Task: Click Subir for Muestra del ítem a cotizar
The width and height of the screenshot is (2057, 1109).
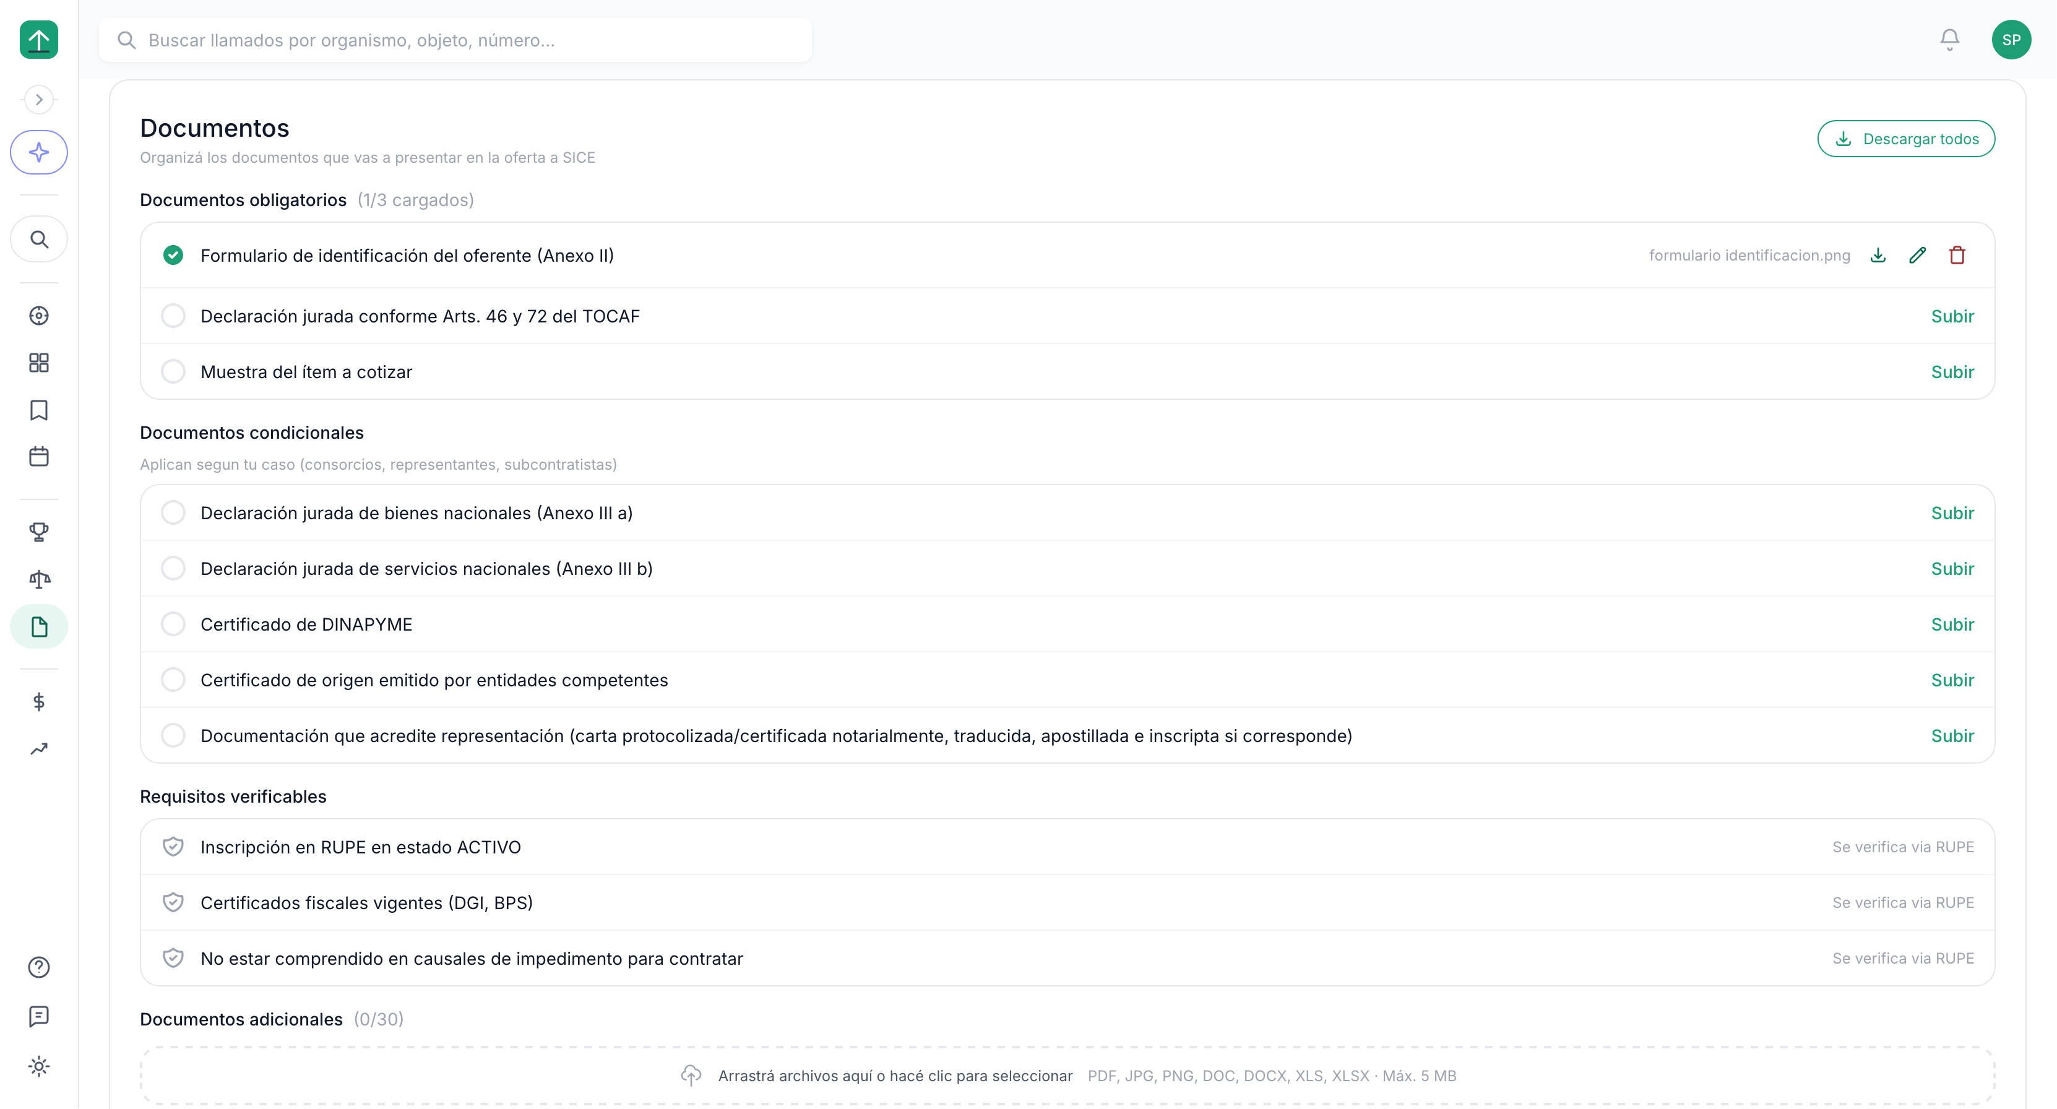Action: coord(1952,372)
